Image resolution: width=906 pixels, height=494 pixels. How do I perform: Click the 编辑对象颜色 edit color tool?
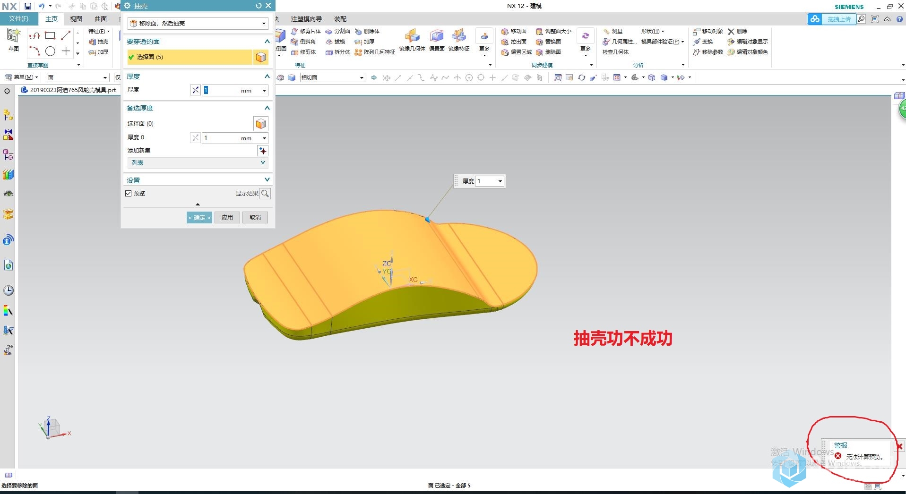(x=748, y=52)
